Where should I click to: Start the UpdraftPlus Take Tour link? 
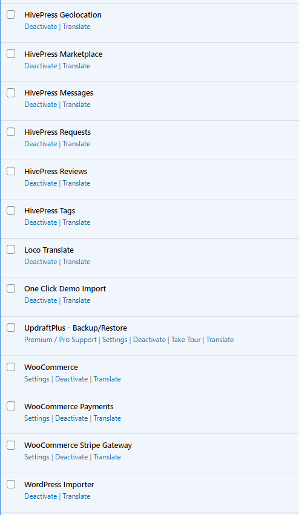(186, 340)
